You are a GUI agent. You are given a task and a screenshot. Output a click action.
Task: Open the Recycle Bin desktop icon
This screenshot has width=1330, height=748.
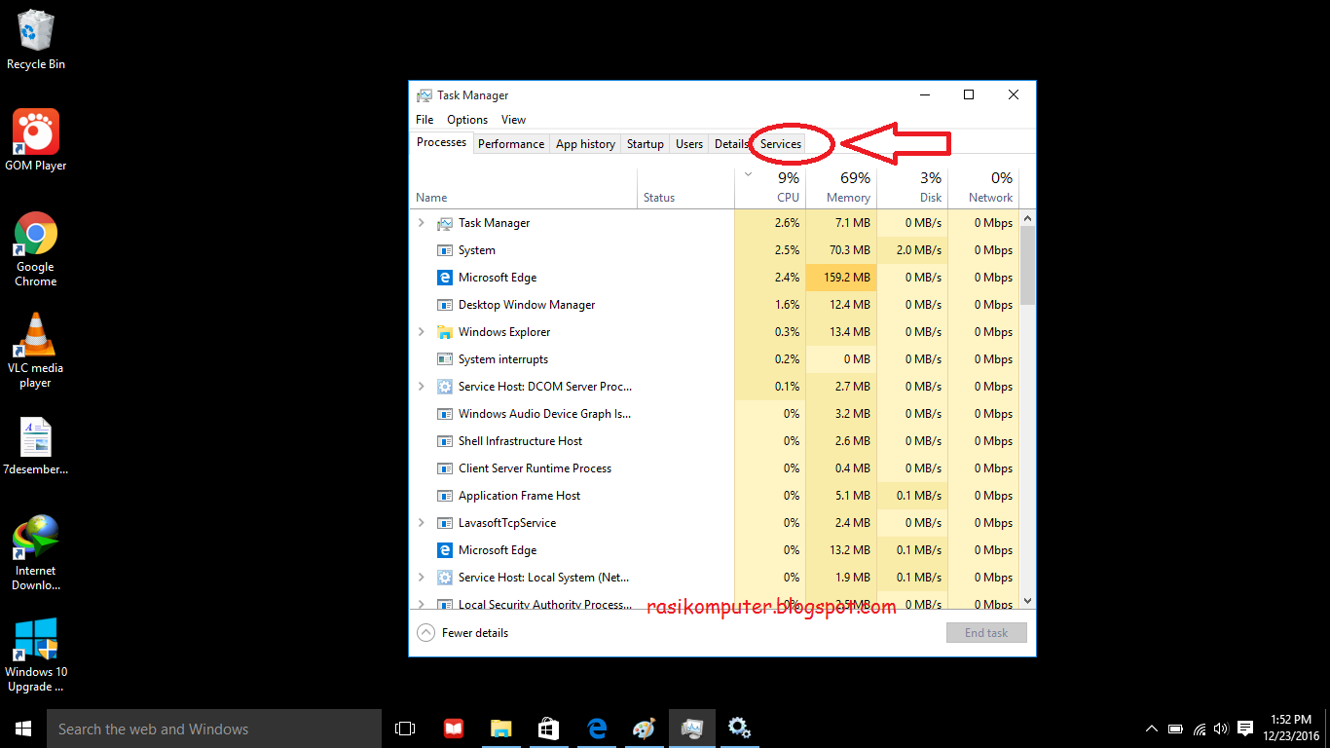36,39
